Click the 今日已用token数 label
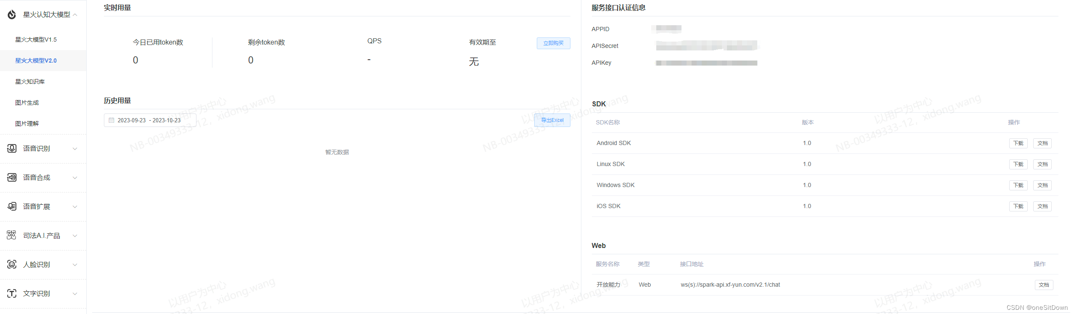 coord(158,42)
